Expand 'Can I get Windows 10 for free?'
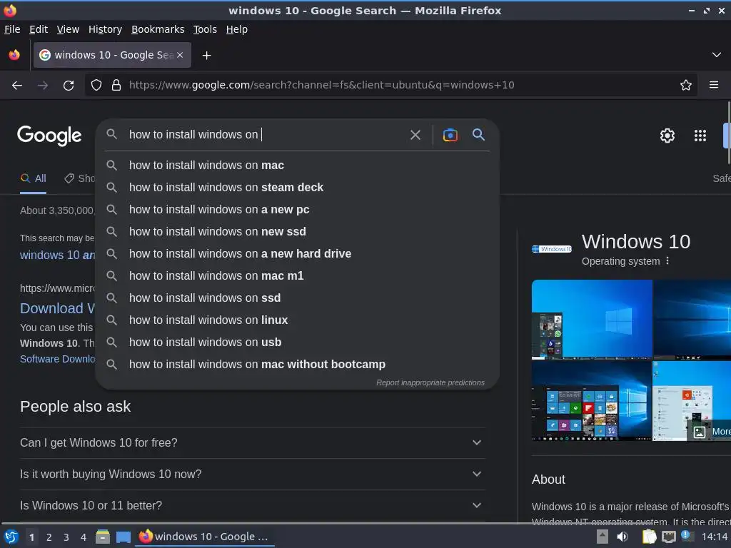 pos(252,442)
